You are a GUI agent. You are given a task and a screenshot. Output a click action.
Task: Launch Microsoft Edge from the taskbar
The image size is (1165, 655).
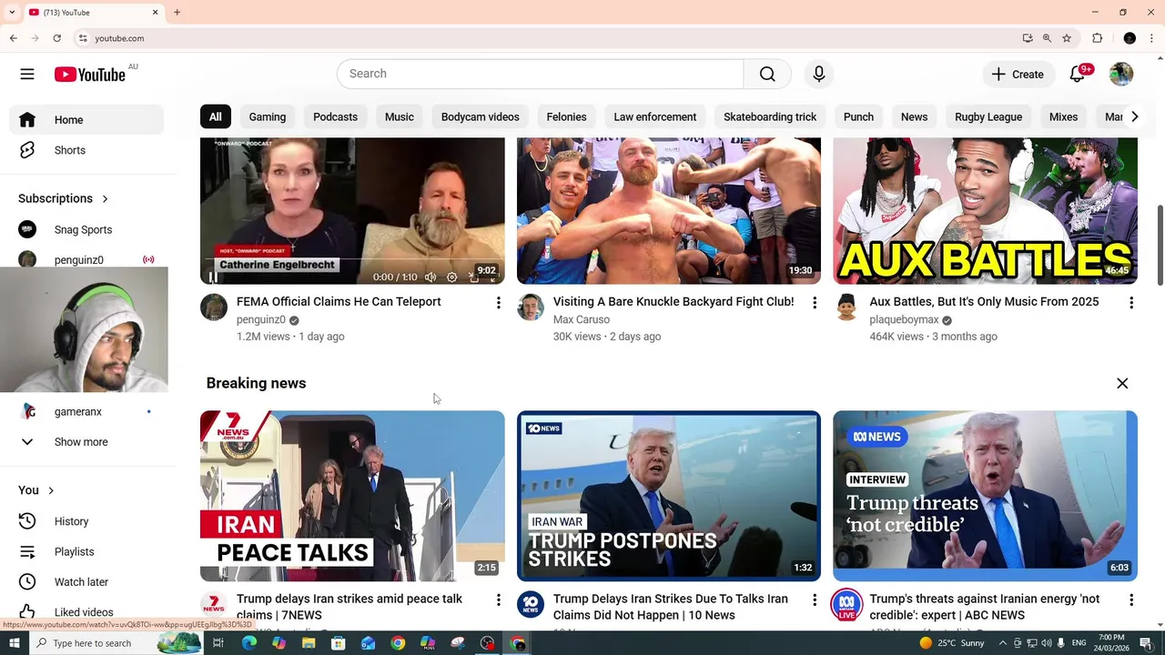pos(248,643)
